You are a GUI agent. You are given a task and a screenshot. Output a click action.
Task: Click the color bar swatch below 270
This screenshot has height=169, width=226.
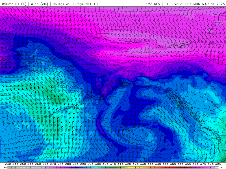click(55, 168)
